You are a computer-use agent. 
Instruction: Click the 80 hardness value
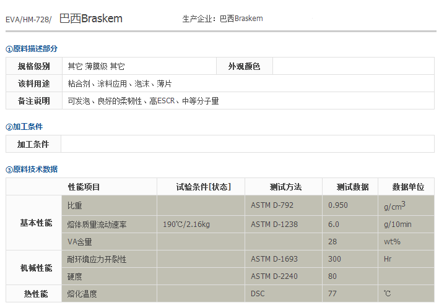click(333, 276)
